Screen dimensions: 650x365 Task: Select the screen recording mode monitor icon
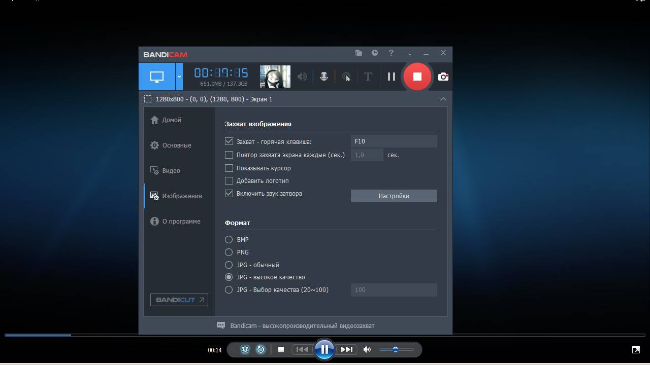point(157,77)
